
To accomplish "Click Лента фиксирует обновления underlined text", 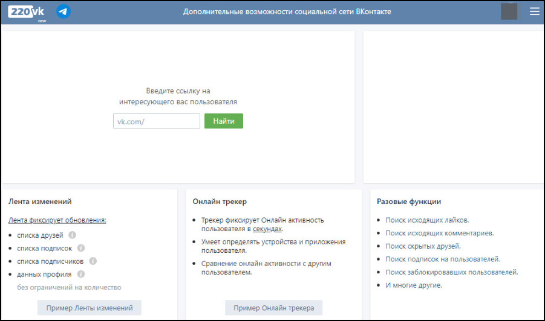I will [x=57, y=220].
